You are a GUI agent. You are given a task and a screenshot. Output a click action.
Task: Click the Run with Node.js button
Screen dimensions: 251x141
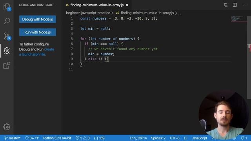click(x=38, y=32)
